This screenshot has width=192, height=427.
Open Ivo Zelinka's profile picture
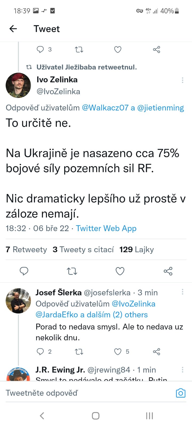coord(18,85)
